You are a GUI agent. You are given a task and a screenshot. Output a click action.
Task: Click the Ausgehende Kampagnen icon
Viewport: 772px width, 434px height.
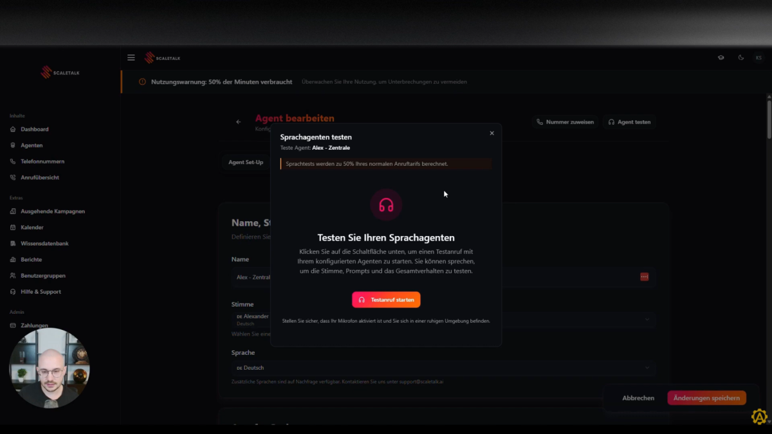click(14, 212)
